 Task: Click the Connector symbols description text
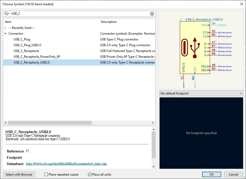(x=127, y=34)
